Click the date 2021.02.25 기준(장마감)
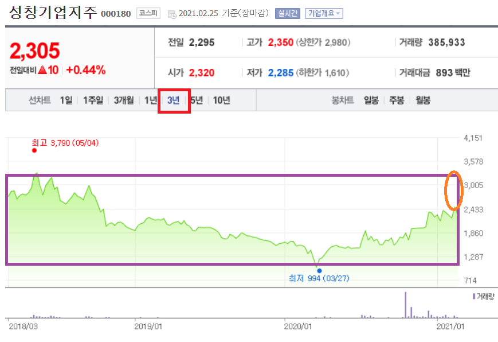This screenshot has height=342, width=498. point(223,13)
